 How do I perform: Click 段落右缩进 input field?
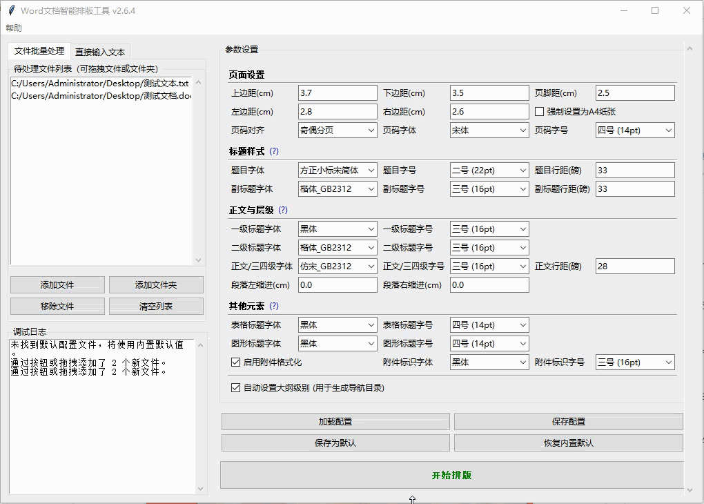click(x=489, y=284)
